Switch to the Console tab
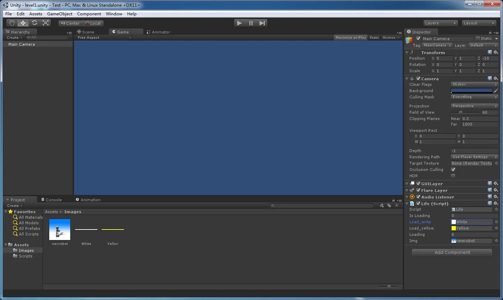The height and width of the screenshot is (300, 503). pyautogui.click(x=53, y=200)
